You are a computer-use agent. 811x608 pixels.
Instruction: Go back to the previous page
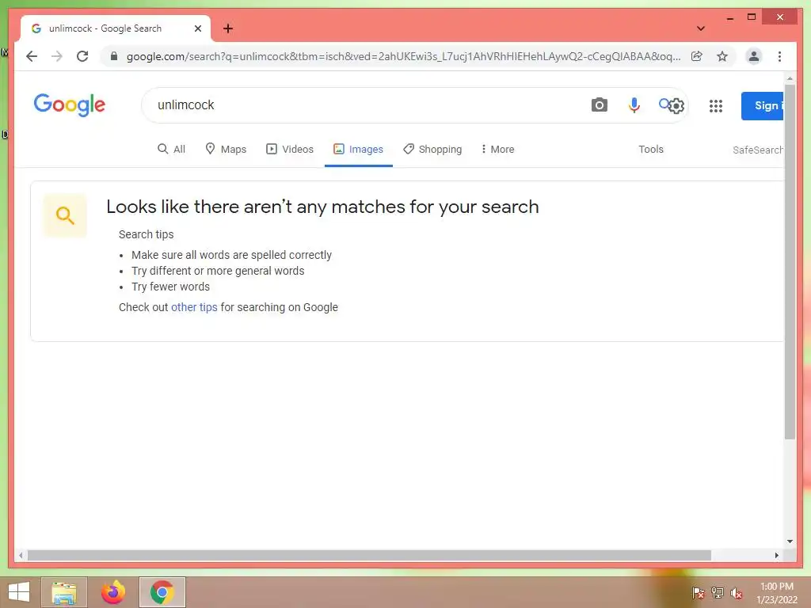[x=32, y=56]
